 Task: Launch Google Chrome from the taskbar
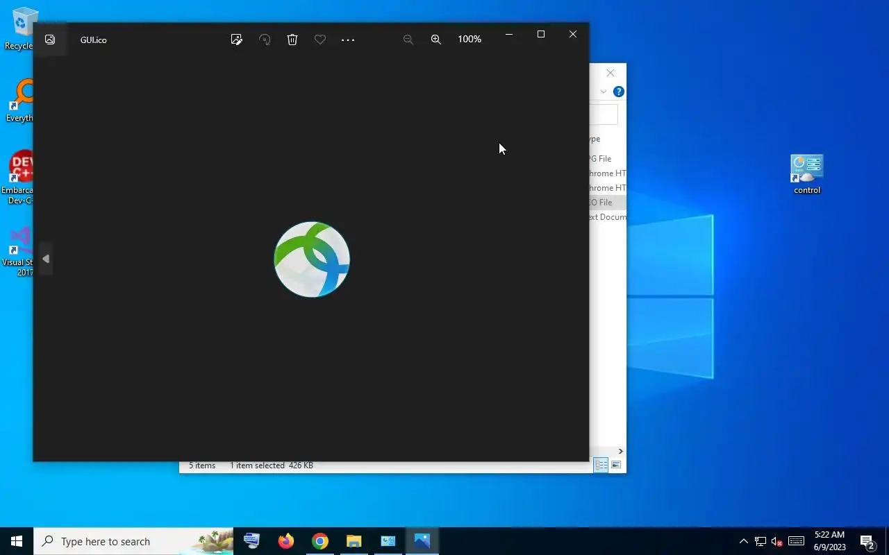[x=319, y=541]
